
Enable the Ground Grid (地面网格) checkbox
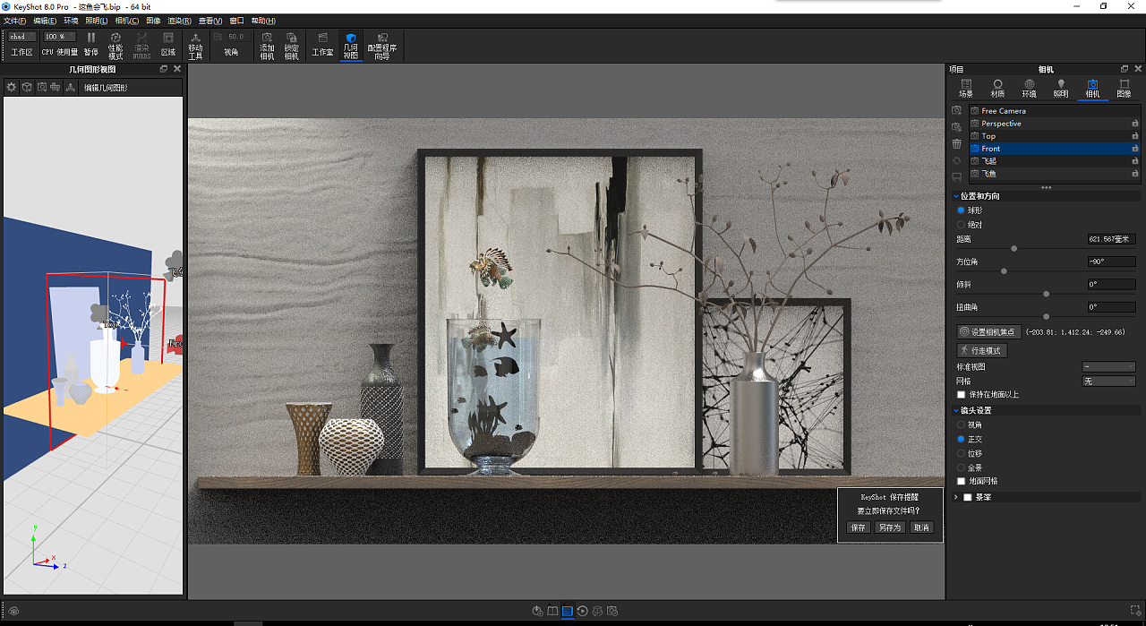click(962, 481)
